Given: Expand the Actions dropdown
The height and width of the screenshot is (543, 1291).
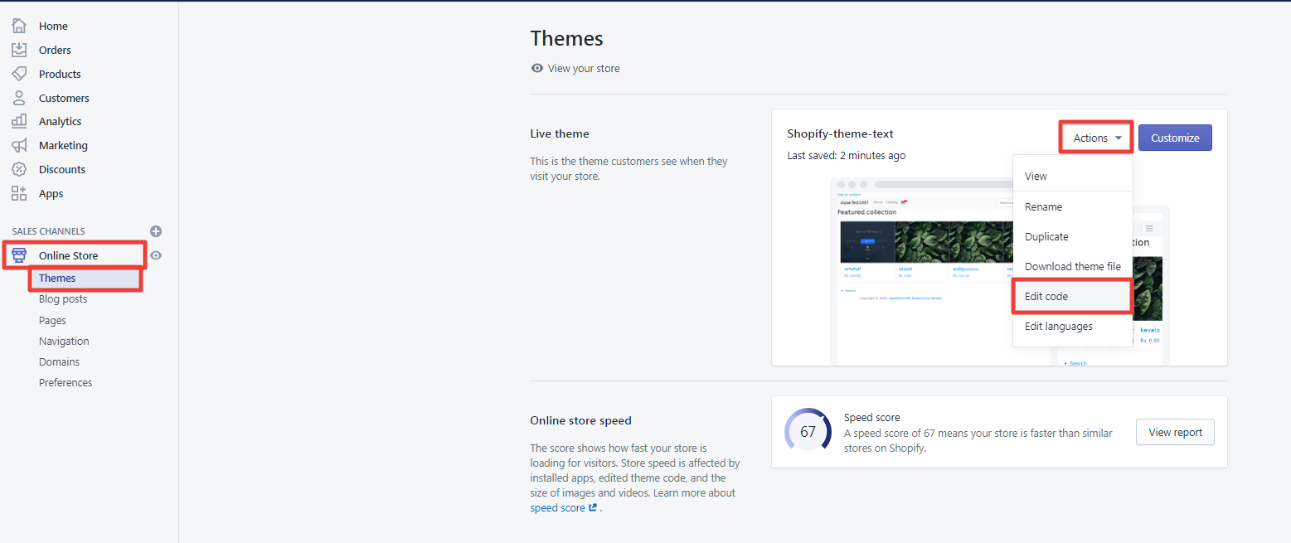Looking at the screenshot, I should click(1097, 138).
